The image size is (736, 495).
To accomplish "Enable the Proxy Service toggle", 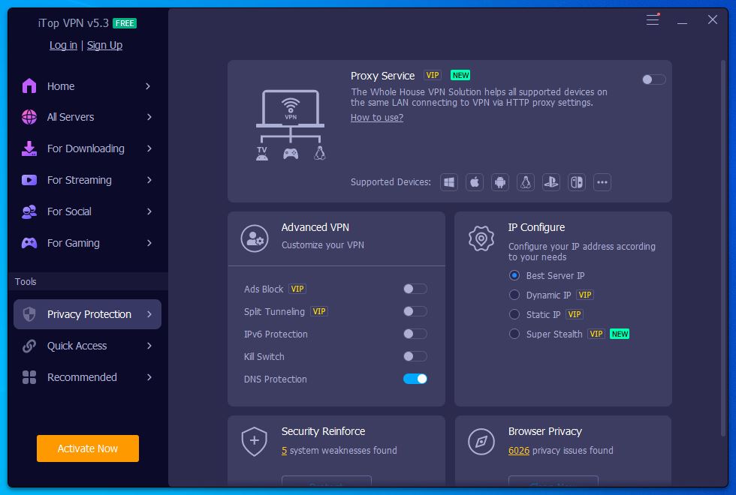I will point(654,79).
